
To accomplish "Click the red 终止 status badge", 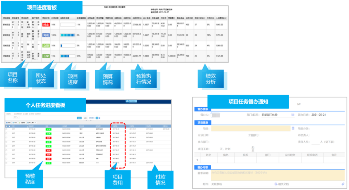I will point(46,25).
